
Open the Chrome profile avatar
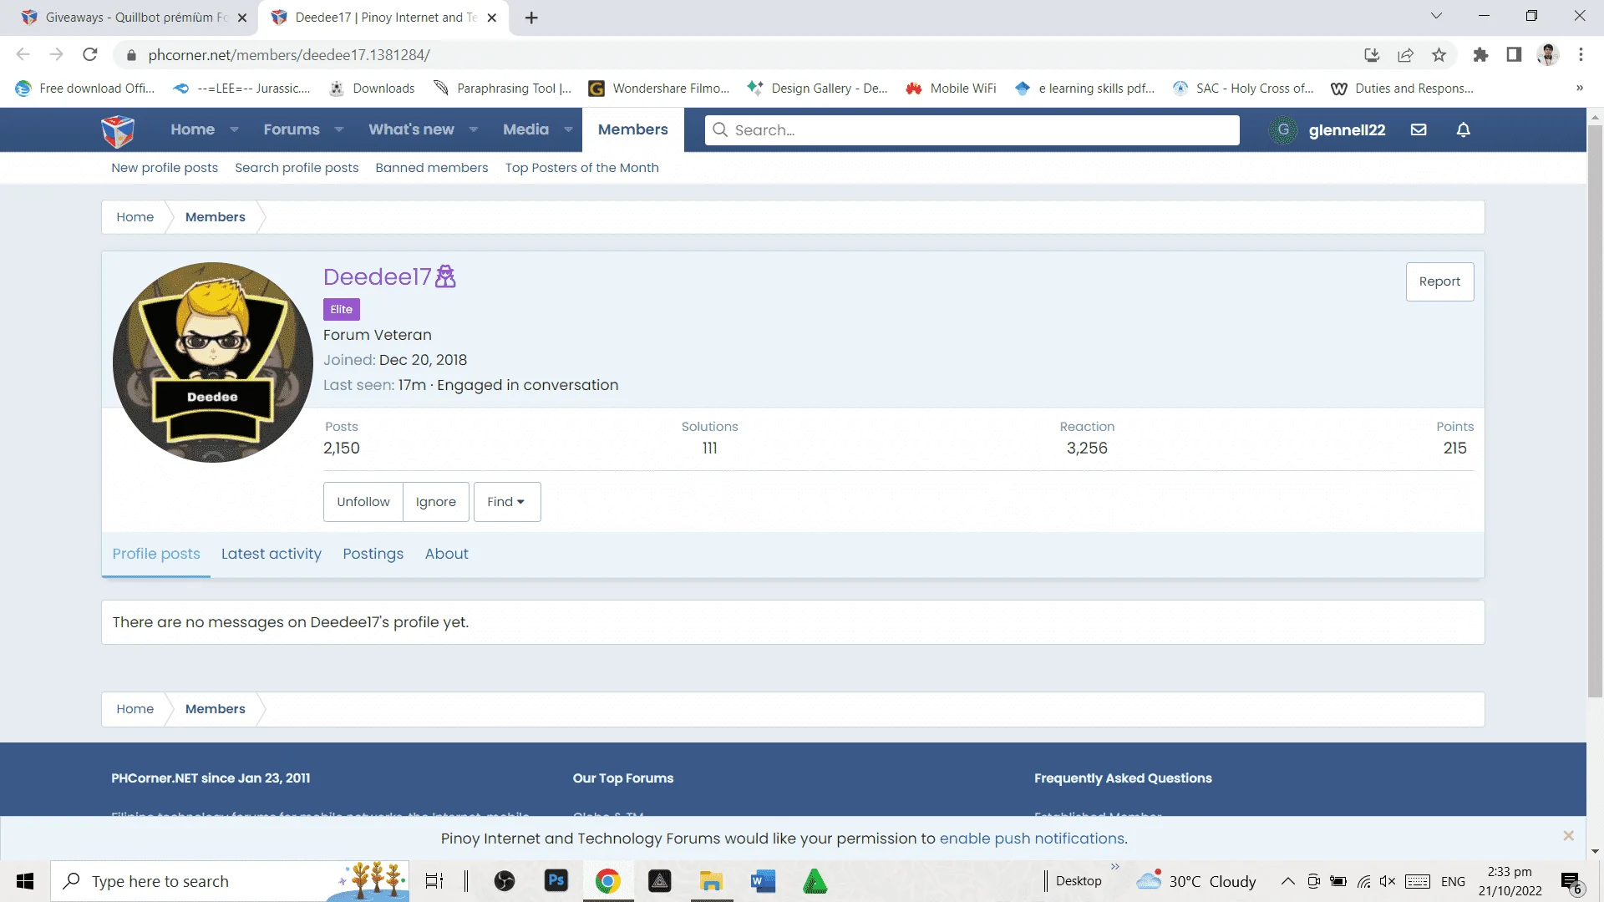tap(1548, 55)
